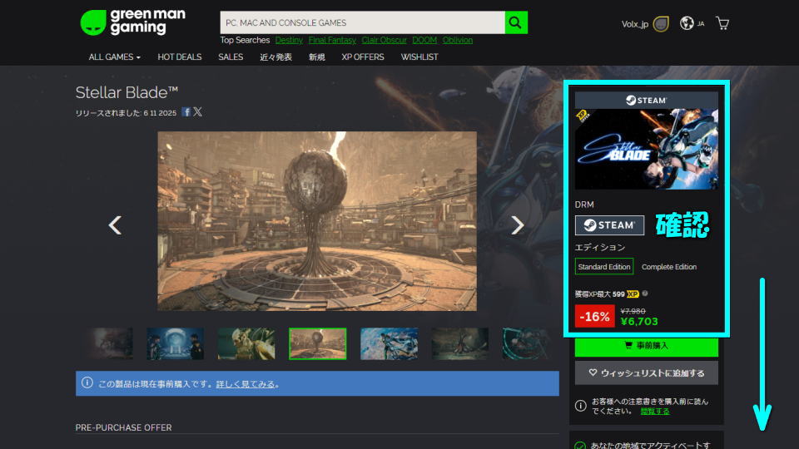
Task: Open the WISHLIST menu item
Action: pyautogui.click(x=419, y=57)
